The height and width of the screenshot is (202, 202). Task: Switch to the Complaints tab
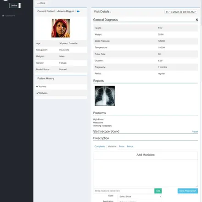[x=100, y=146]
